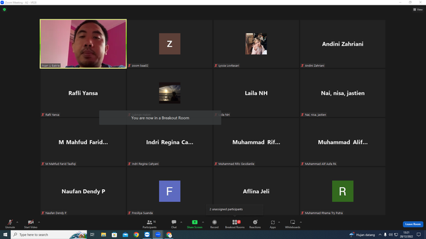Click 'You are now in a Breakout Room' notice
The image size is (426, 239).
tap(160, 118)
